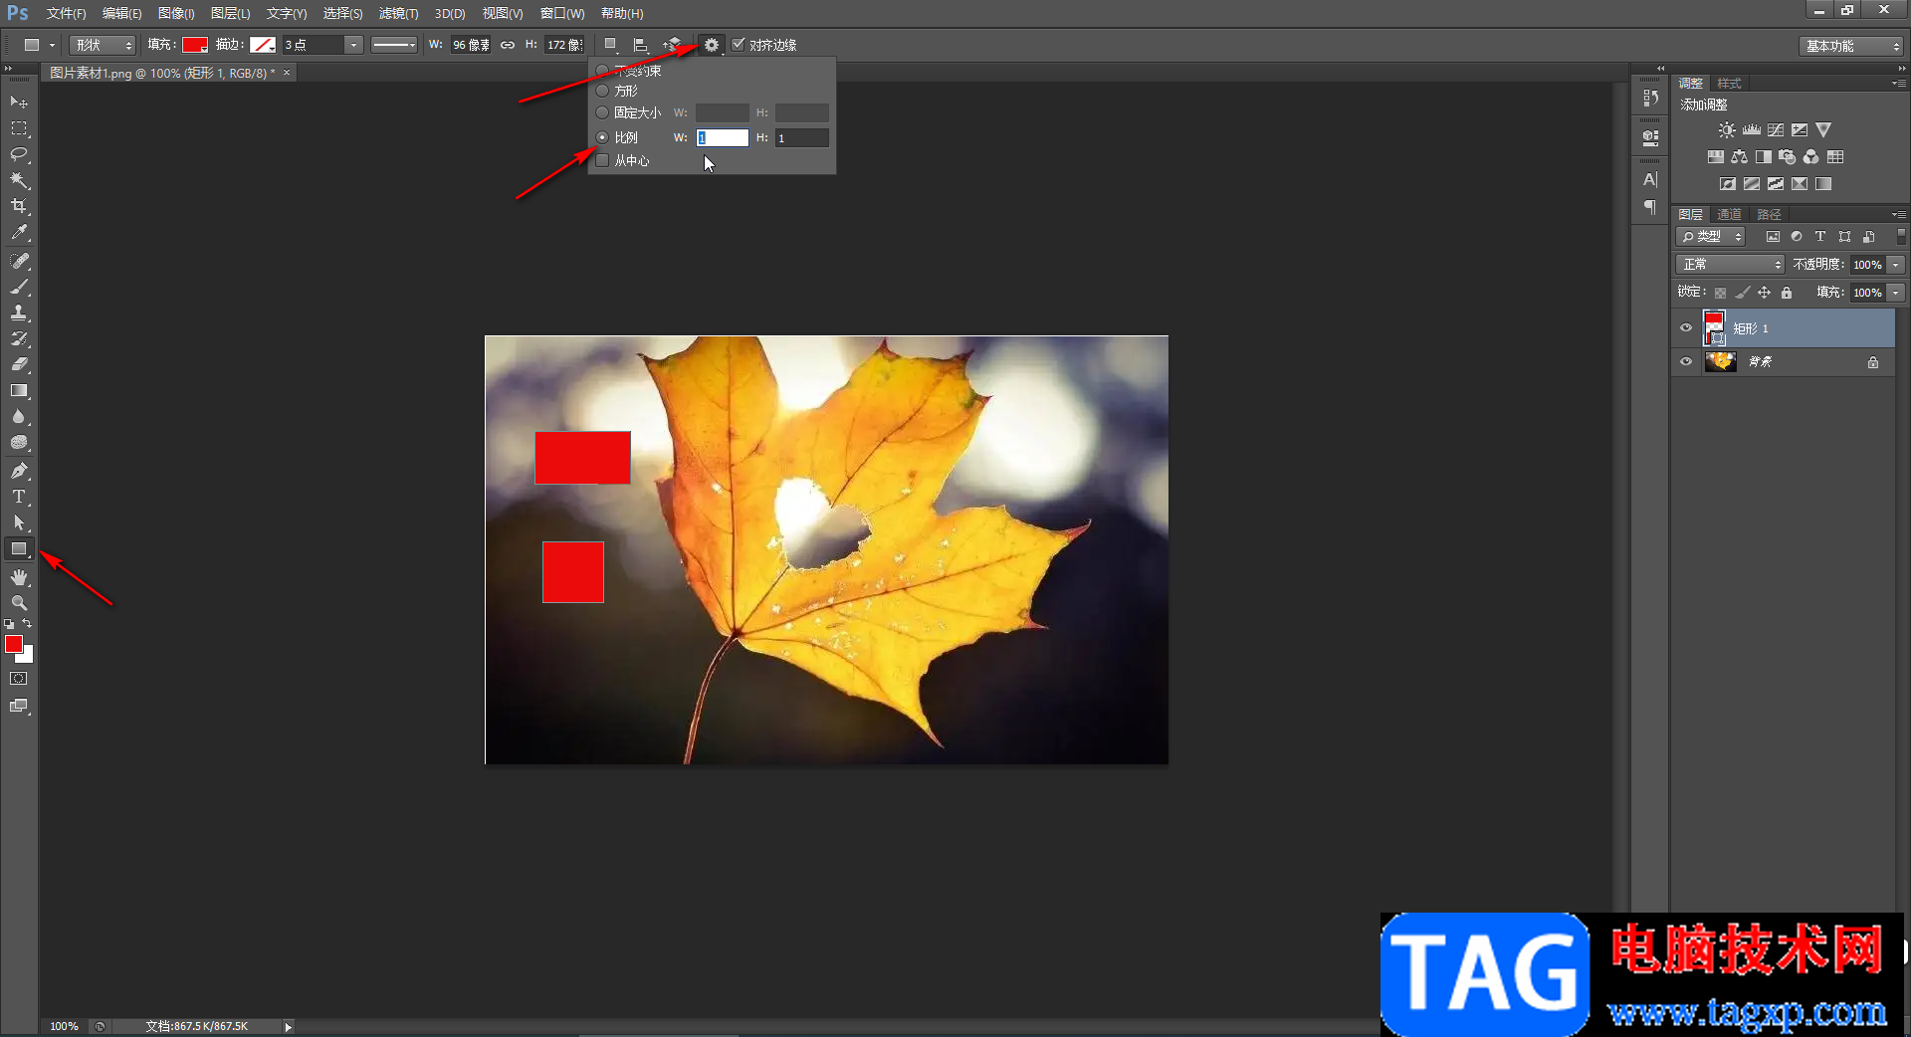
Task: Add a Levels adjustment
Action: point(1752,130)
